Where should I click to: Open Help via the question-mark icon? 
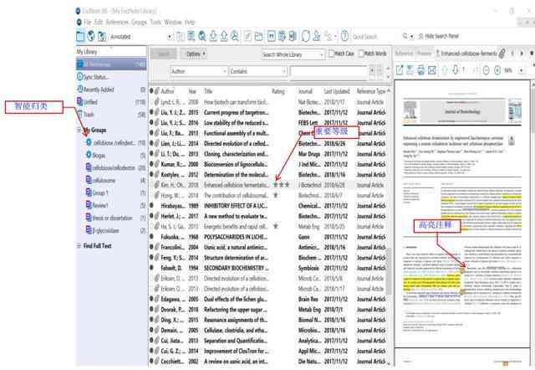pyautogui.click(x=344, y=36)
